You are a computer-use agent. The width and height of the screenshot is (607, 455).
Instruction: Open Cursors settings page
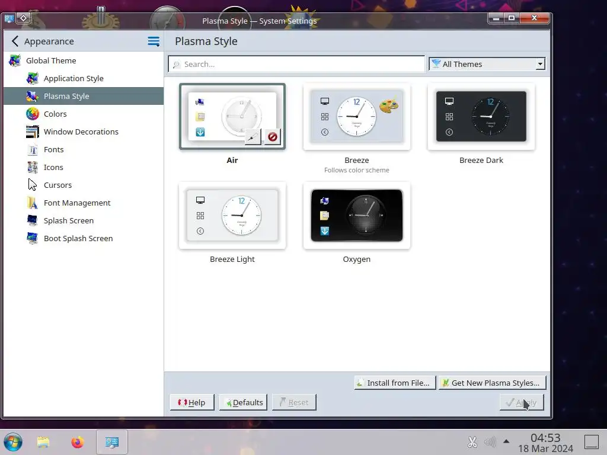pos(84,185)
